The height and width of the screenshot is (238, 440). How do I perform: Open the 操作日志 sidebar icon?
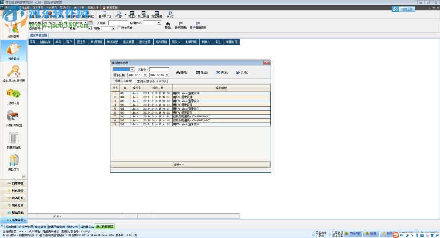(14, 51)
